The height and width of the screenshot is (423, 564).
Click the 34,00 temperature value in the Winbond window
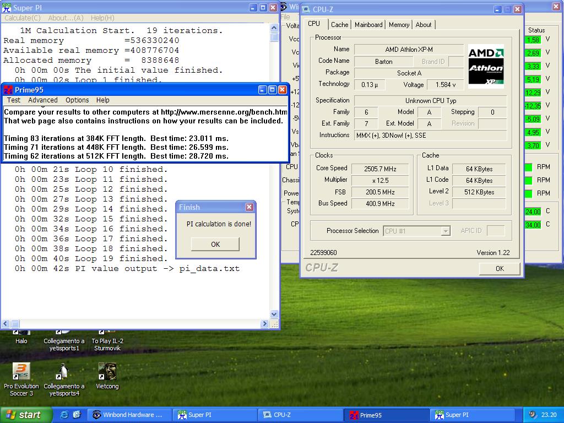tap(533, 225)
